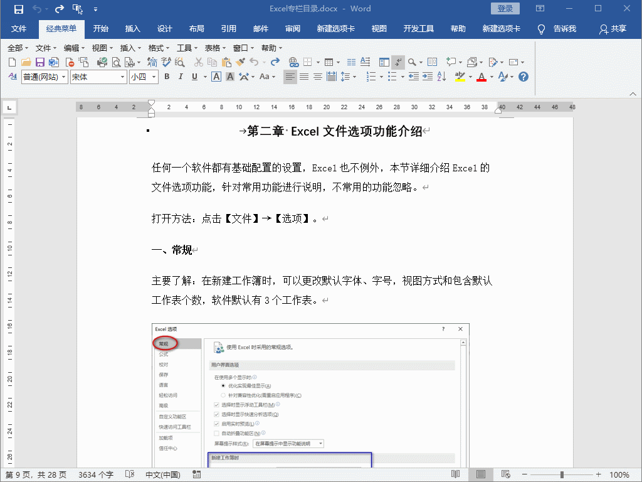Click the proofing status bar icon

130,474
